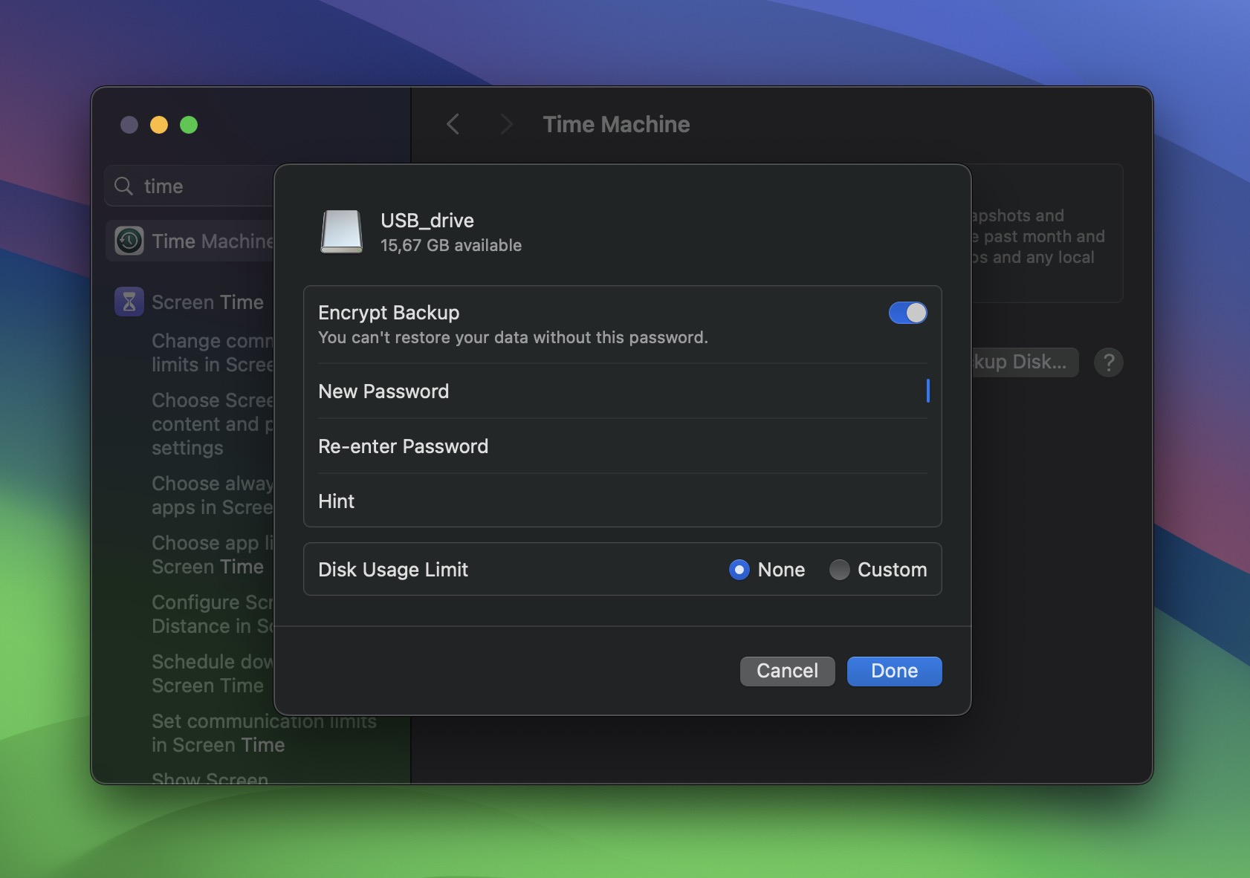
Task: Select "Choose always allowed apps" search result
Action: click(x=213, y=495)
